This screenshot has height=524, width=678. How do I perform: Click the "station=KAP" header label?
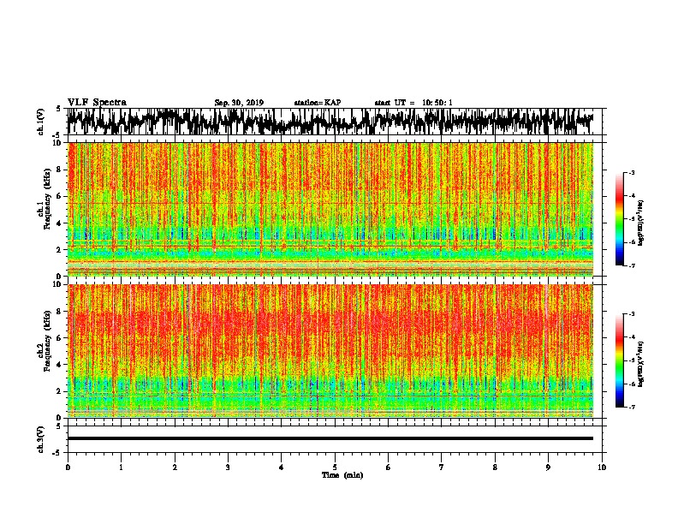(x=318, y=103)
